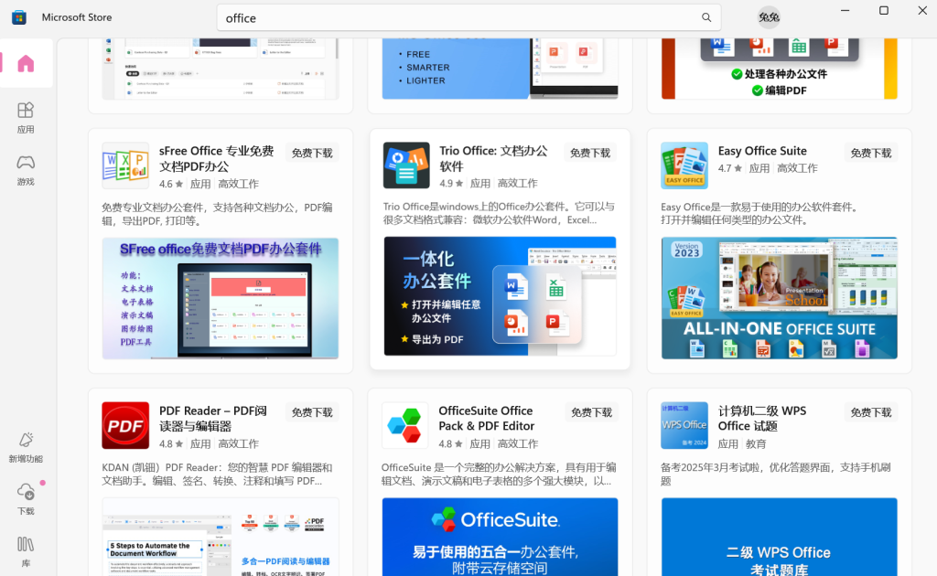Click the WPS Office 试题 app icon
This screenshot has width=937, height=576.
[684, 425]
